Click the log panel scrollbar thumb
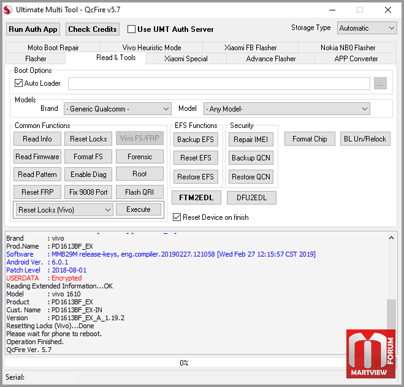The image size is (404, 387). 391,315
